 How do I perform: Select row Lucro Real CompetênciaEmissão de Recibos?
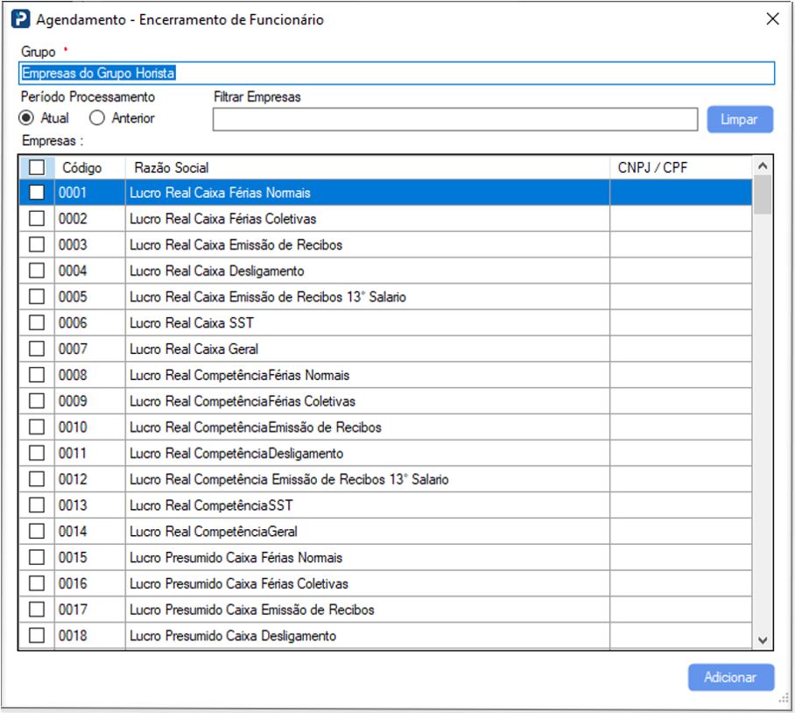pyautogui.click(x=385, y=427)
